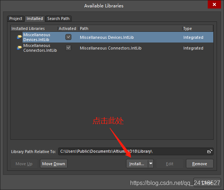This screenshot has width=224, height=190.
Task: Click the Remove button
Action: point(200,164)
